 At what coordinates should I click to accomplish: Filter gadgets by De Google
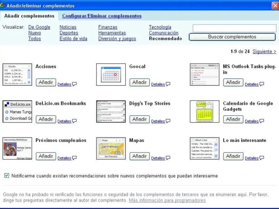[x=39, y=27]
